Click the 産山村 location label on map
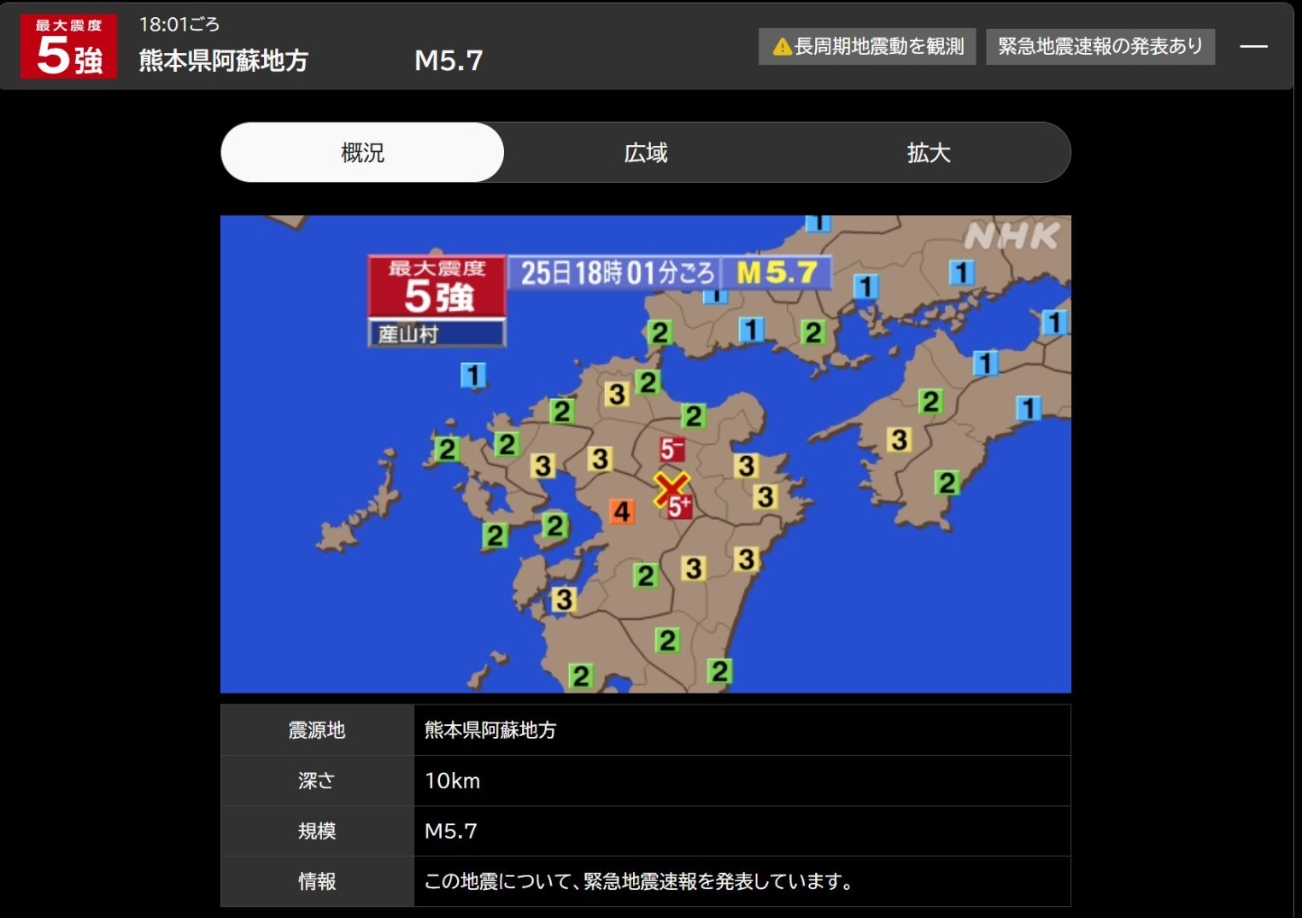Screen dimensions: 1302x918 (437, 334)
